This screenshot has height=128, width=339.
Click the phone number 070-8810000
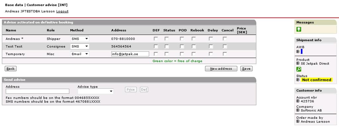123,39
